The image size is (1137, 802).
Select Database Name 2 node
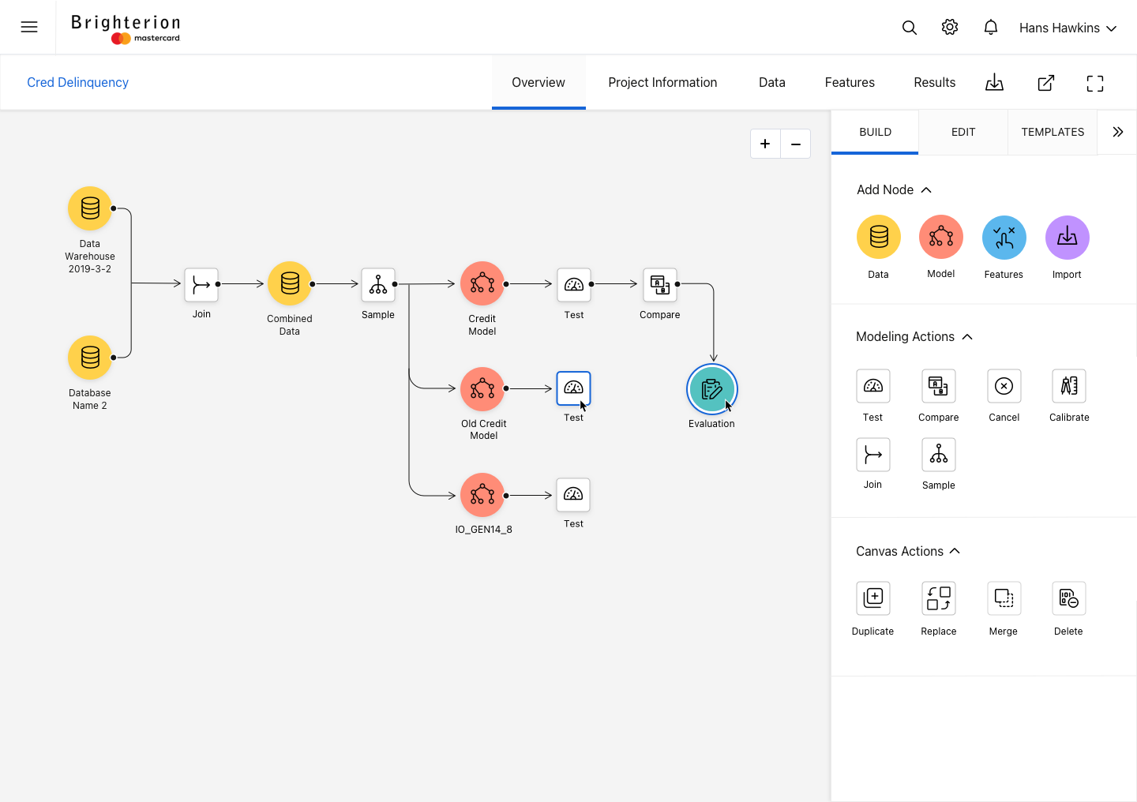(90, 358)
